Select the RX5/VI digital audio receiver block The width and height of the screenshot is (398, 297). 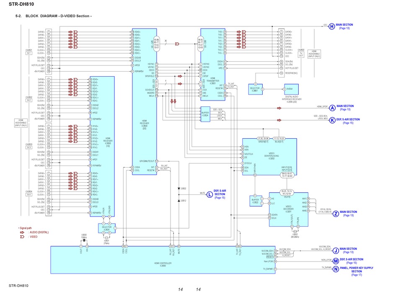[x=291, y=89]
